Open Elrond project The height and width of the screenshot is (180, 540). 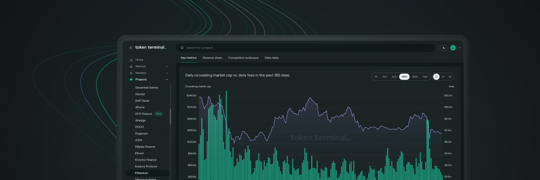tap(139, 153)
